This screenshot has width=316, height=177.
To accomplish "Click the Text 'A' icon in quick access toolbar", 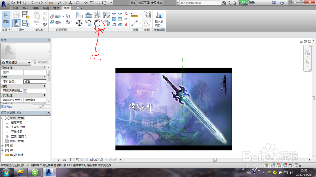I will pyautogui.click(x=70, y=3).
